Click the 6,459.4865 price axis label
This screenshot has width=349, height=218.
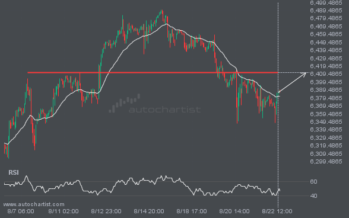pyautogui.click(x=326, y=34)
